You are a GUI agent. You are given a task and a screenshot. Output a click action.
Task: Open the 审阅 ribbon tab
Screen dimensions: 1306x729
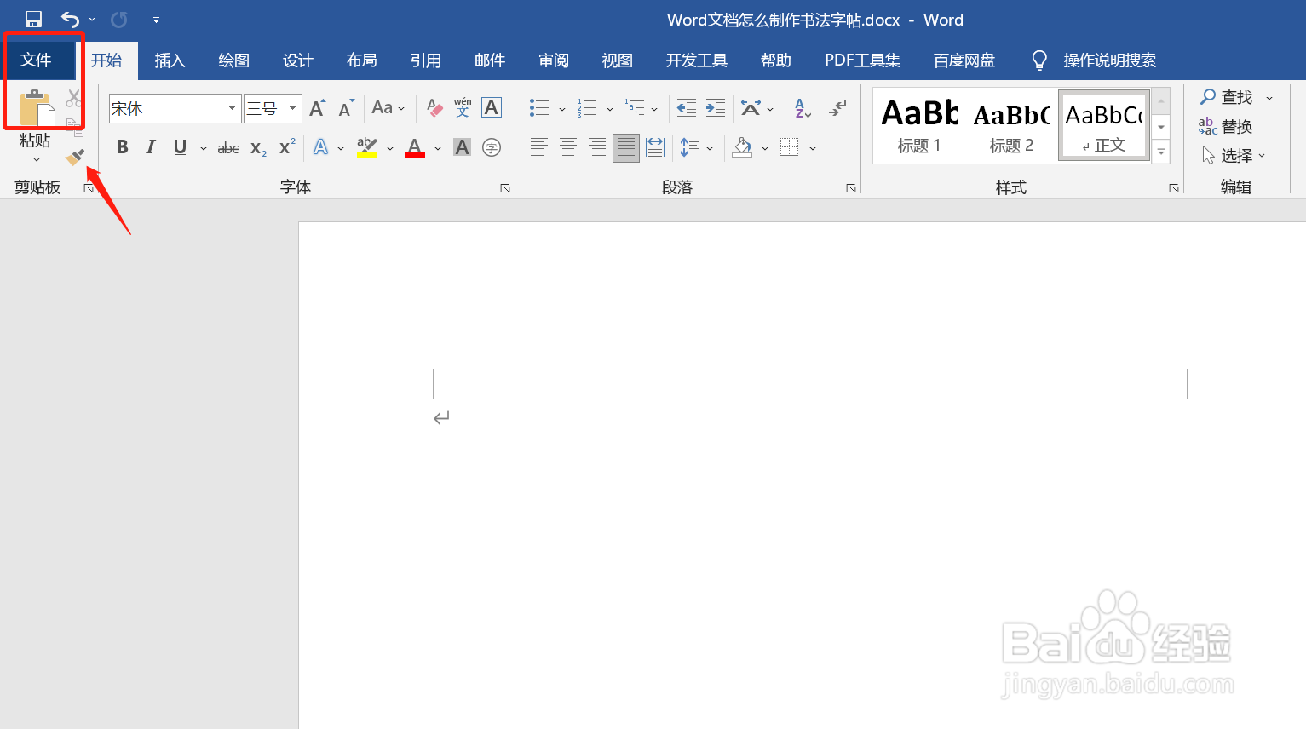(554, 60)
